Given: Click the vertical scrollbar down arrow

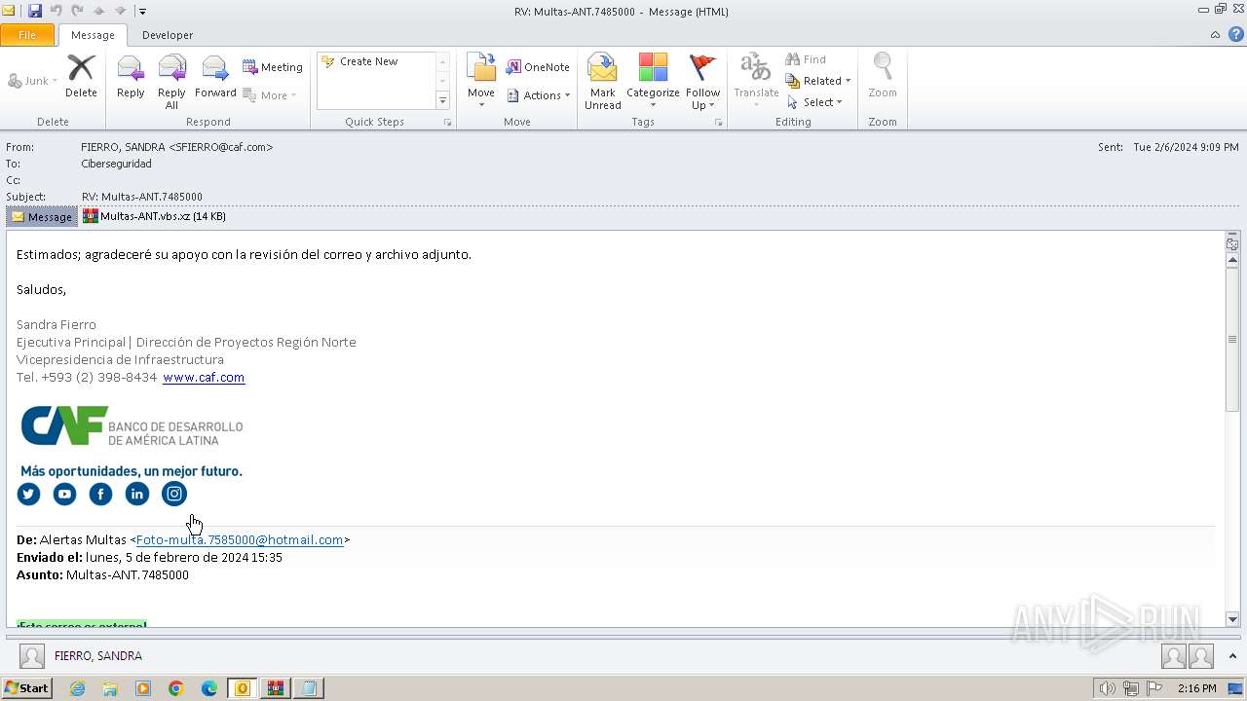Looking at the screenshot, I should click(x=1232, y=619).
